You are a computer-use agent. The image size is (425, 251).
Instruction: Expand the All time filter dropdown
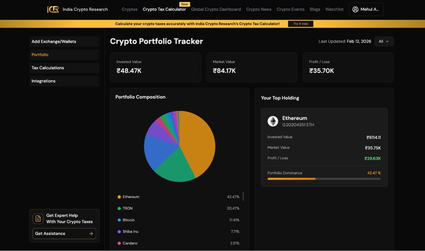tap(384, 41)
